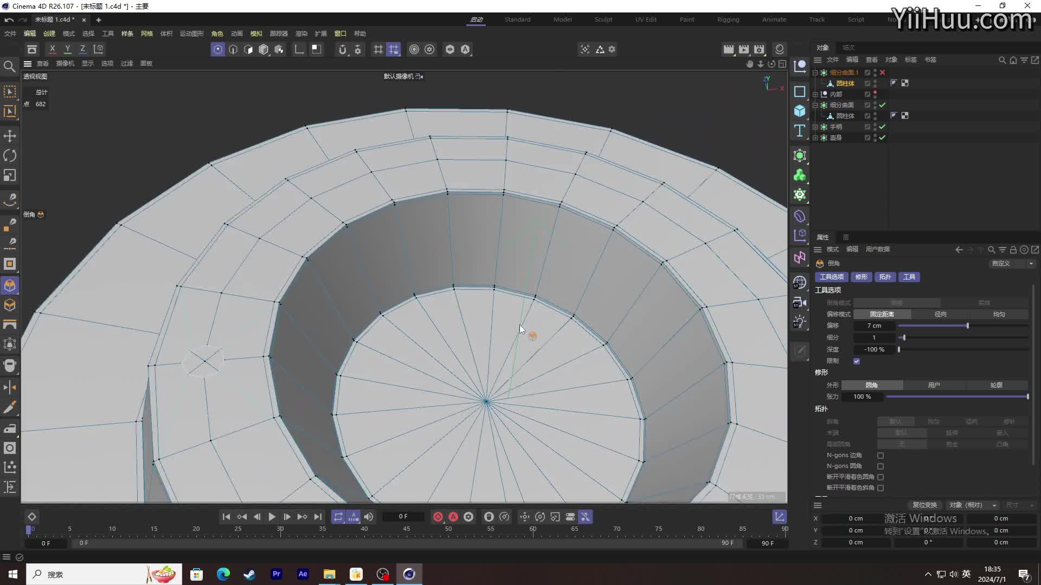Open 对象 (相对) coordinate dropdown

tap(973, 505)
